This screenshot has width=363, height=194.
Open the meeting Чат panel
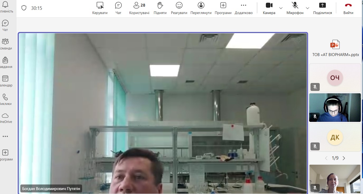point(118,8)
